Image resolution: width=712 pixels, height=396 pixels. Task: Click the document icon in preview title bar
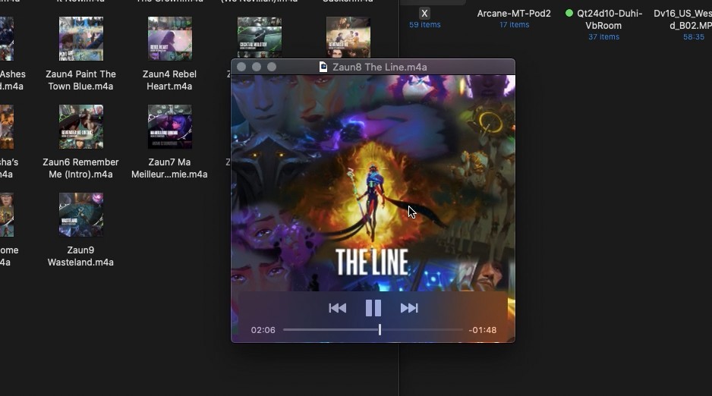coord(323,67)
